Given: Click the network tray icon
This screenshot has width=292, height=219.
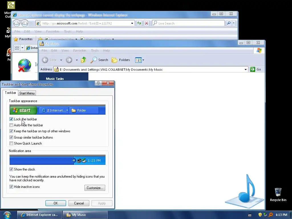Looking at the screenshot, I should coord(265,215).
